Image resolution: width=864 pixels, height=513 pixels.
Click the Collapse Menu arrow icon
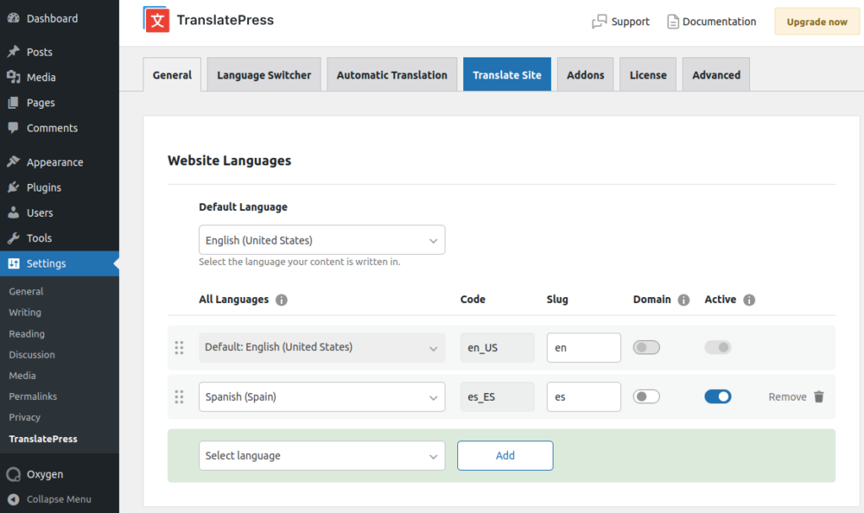coord(13,499)
